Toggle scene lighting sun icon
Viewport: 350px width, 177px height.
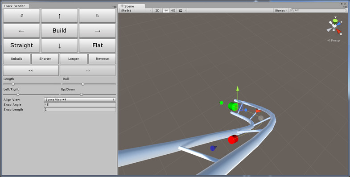click(166, 11)
